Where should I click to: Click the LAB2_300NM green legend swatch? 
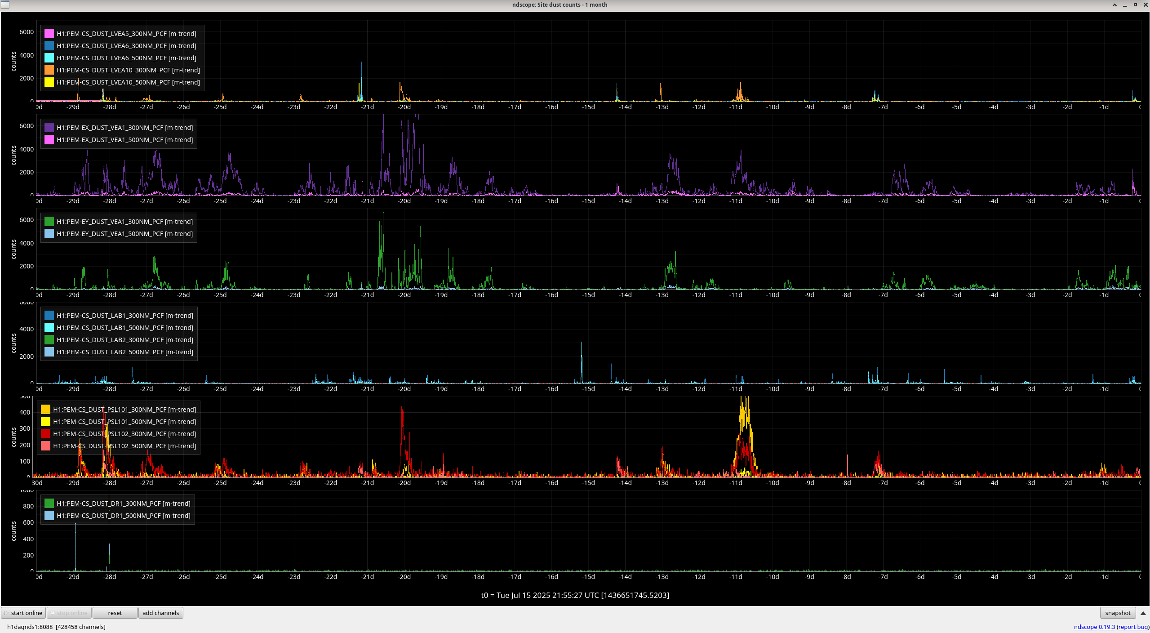49,340
